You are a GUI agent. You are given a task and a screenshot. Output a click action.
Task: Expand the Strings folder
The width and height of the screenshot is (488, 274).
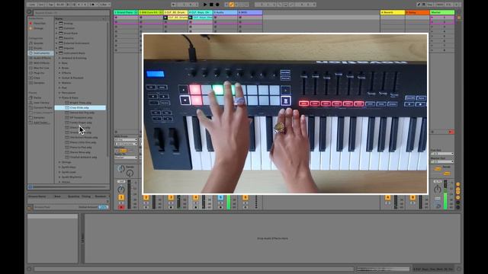coord(59,162)
